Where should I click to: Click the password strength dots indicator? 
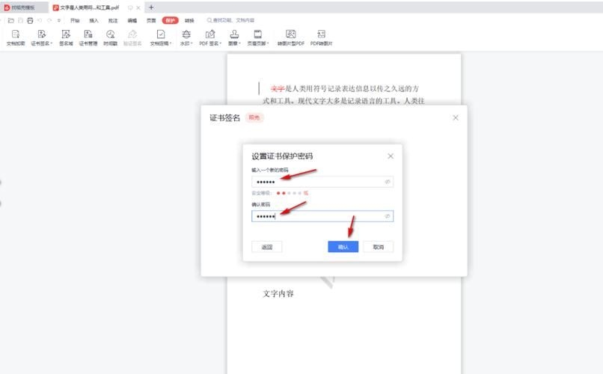pyautogui.click(x=289, y=193)
